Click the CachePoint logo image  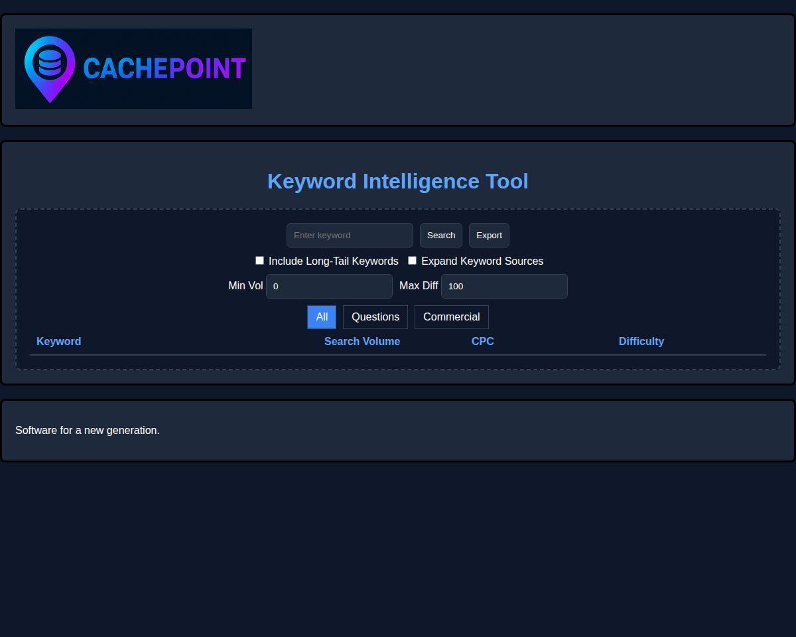coord(133,68)
